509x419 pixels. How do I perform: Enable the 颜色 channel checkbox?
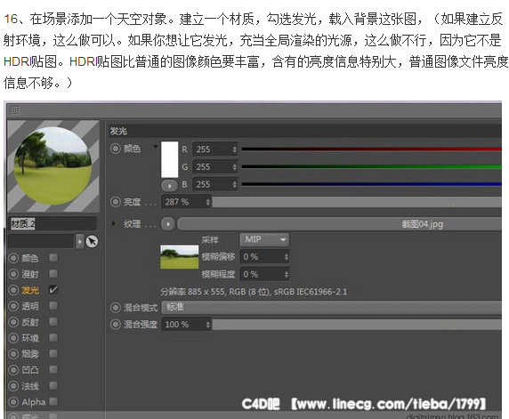click(53, 258)
